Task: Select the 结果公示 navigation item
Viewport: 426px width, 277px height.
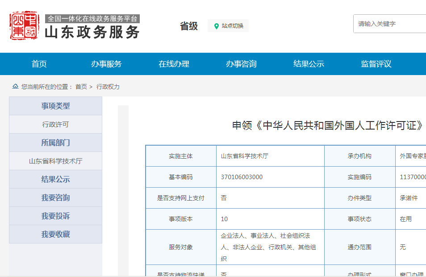Action: pos(309,64)
